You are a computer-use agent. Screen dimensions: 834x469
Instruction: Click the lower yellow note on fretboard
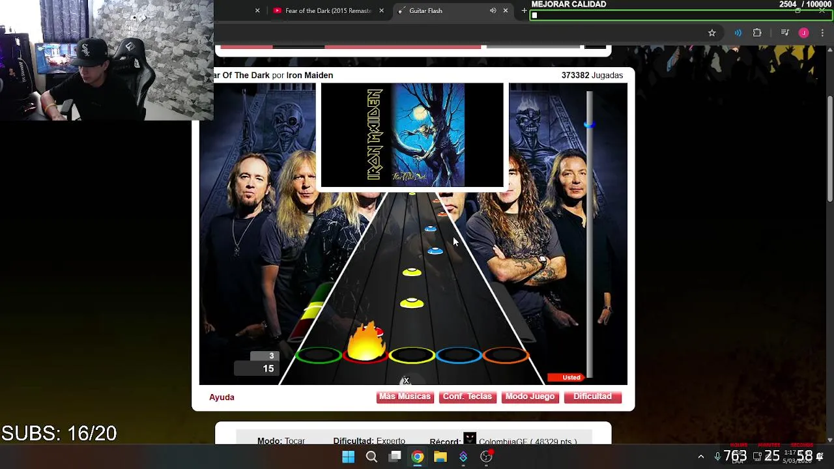pyautogui.click(x=412, y=303)
